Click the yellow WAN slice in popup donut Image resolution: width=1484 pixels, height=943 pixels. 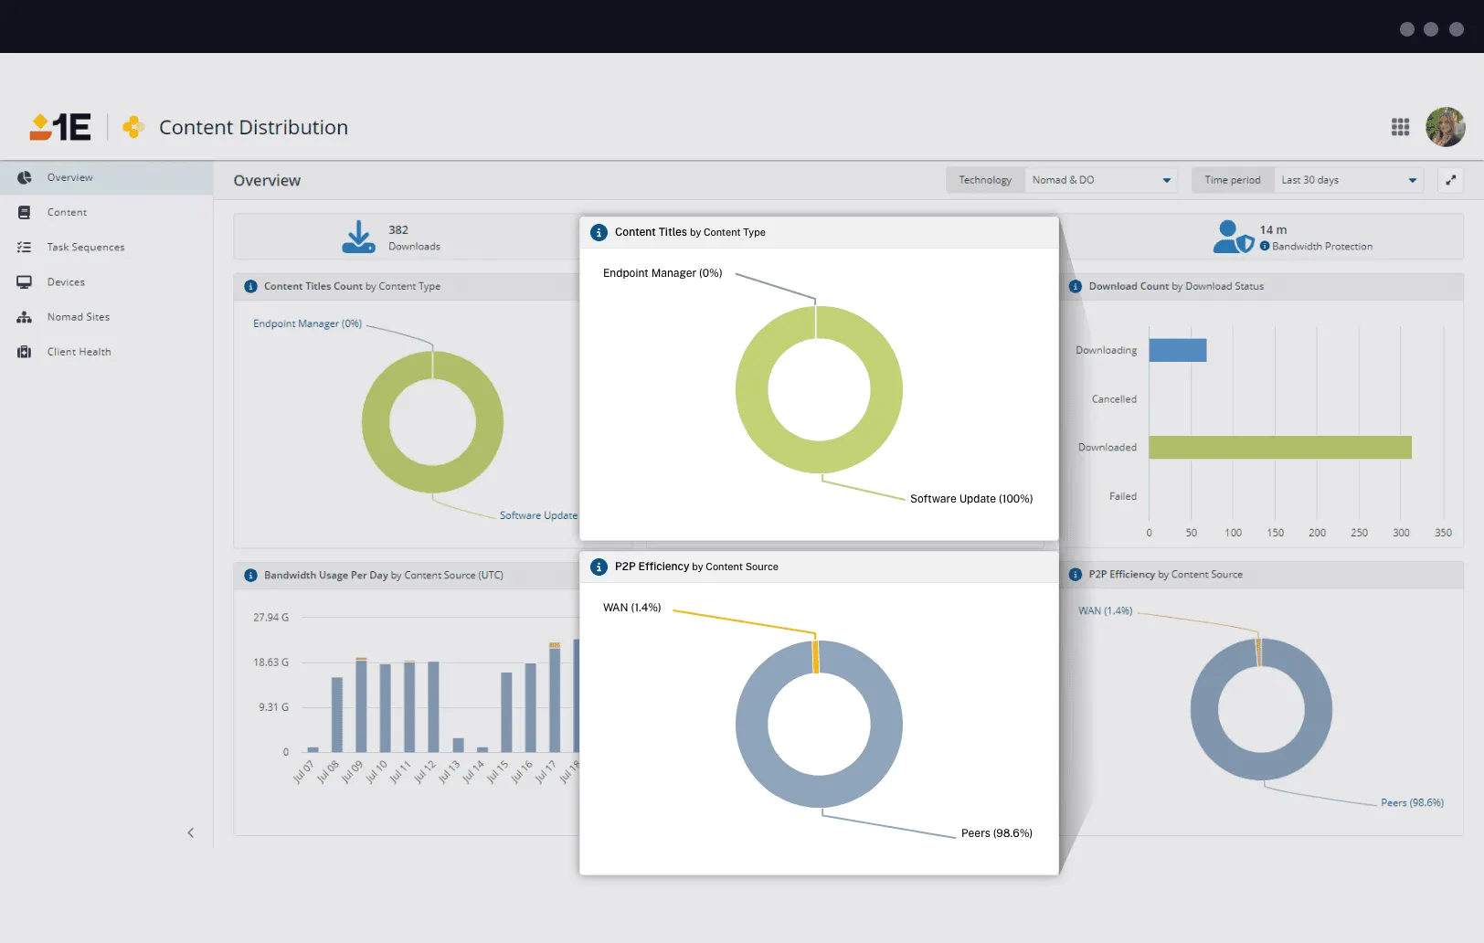816,657
